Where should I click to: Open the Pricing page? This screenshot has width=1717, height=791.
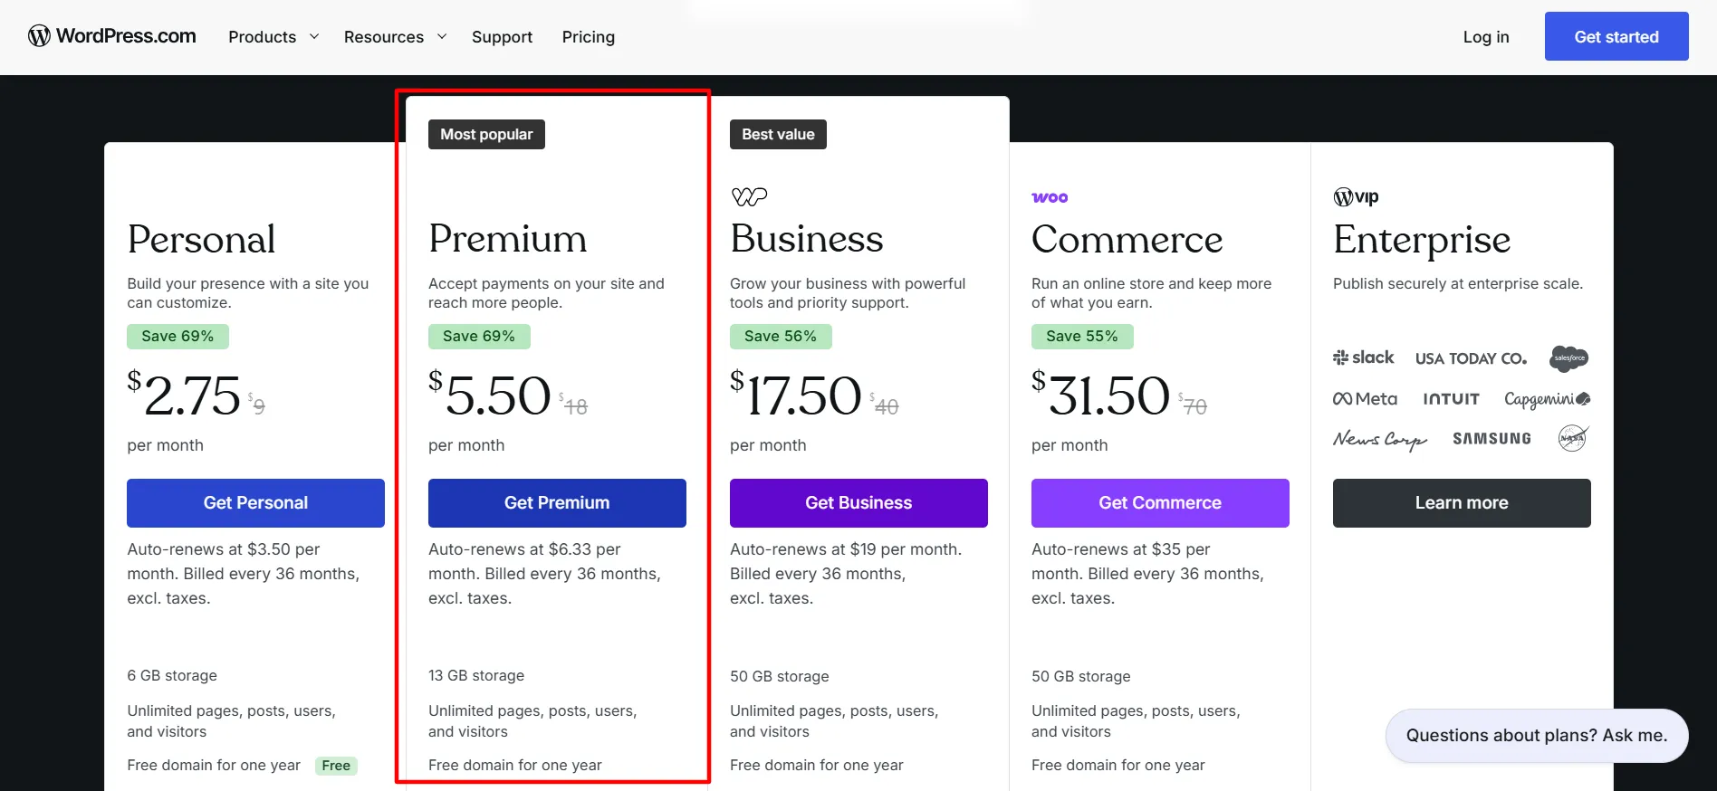point(588,37)
